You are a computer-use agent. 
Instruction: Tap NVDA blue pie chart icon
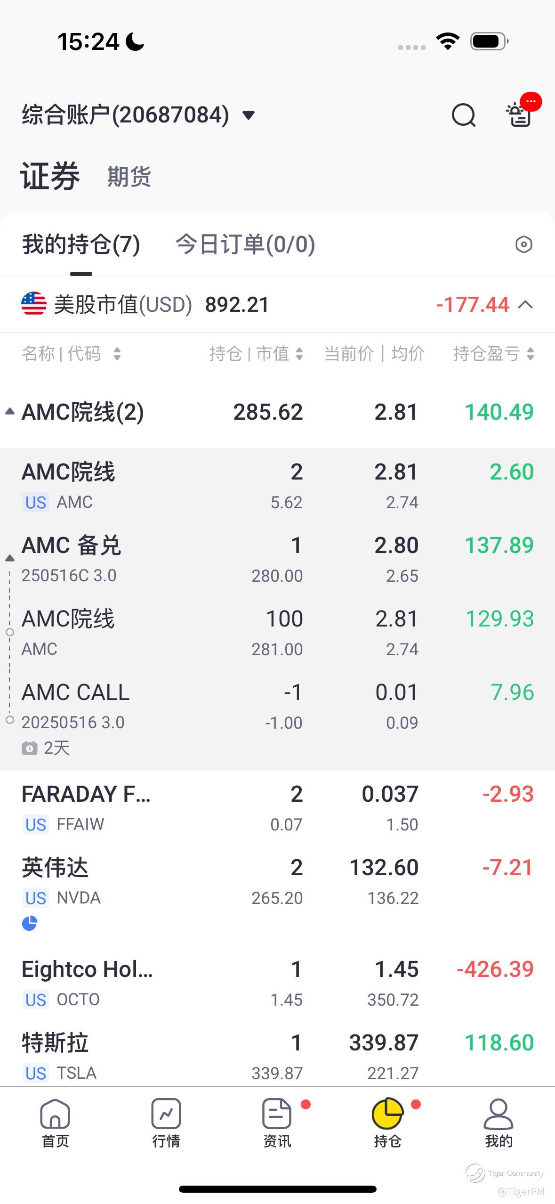(x=29, y=923)
